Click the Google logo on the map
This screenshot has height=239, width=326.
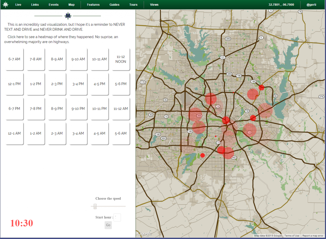pyautogui.click(x=144, y=234)
